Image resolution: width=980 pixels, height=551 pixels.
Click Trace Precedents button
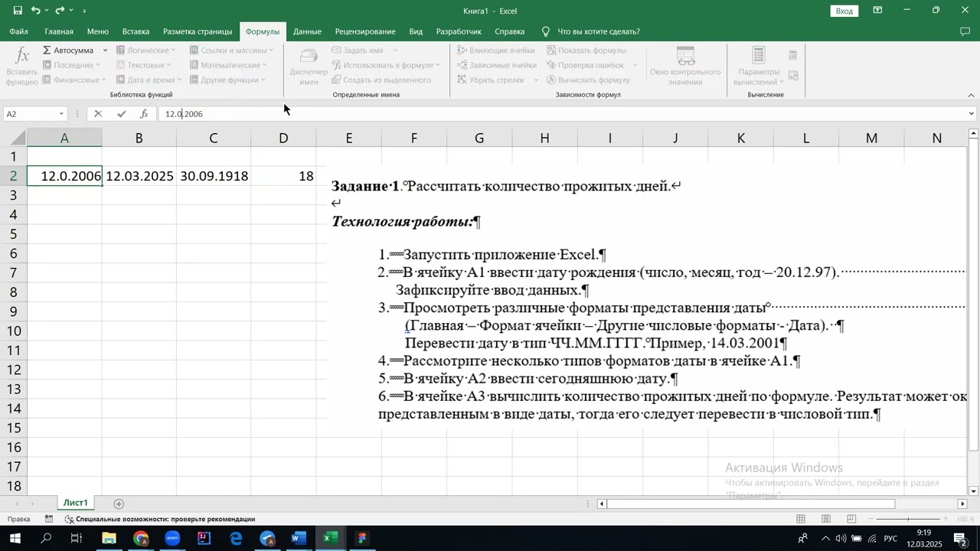(x=496, y=51)
